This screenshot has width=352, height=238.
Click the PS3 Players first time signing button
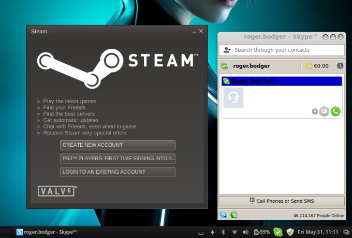coord(118,159)
